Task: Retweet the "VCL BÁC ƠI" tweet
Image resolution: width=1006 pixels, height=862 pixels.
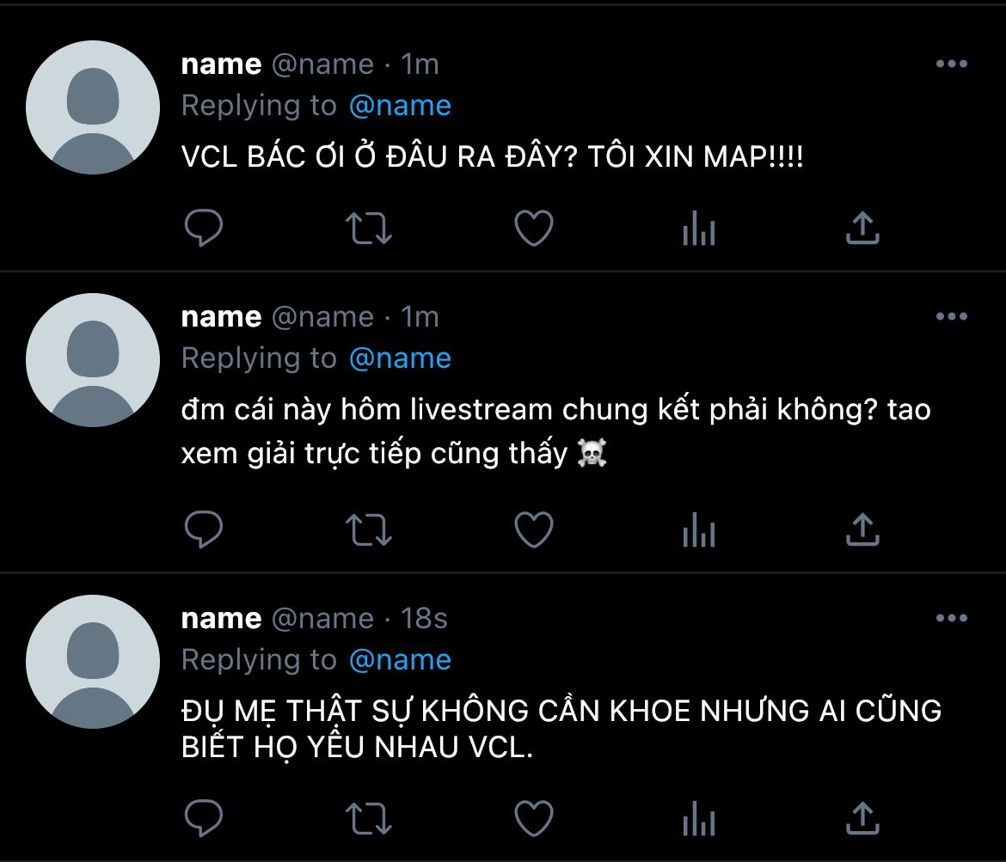Action: pos(369,229)
